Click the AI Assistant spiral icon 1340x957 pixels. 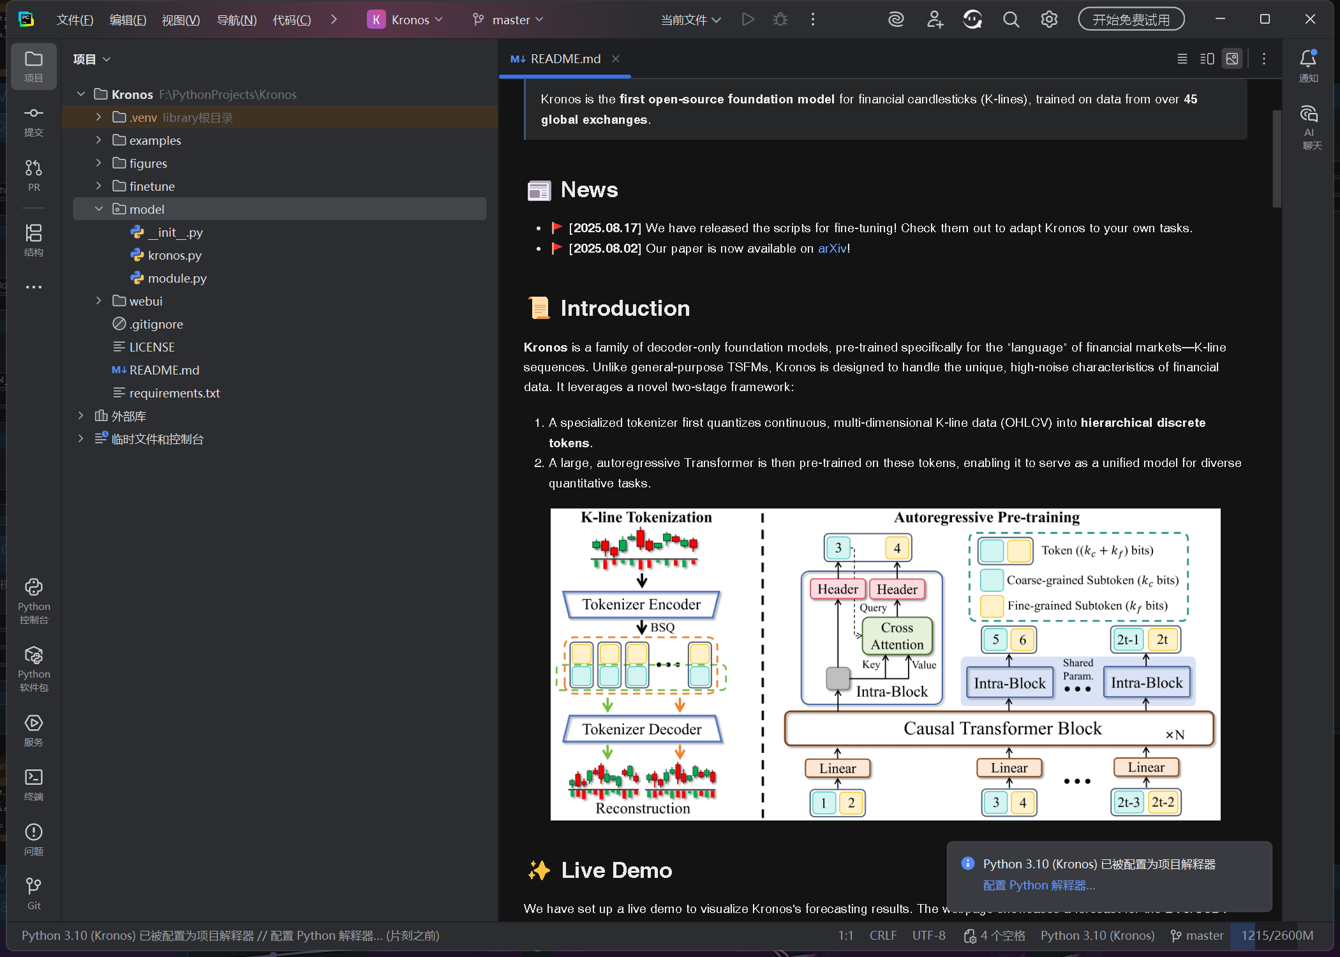[896, 20]
